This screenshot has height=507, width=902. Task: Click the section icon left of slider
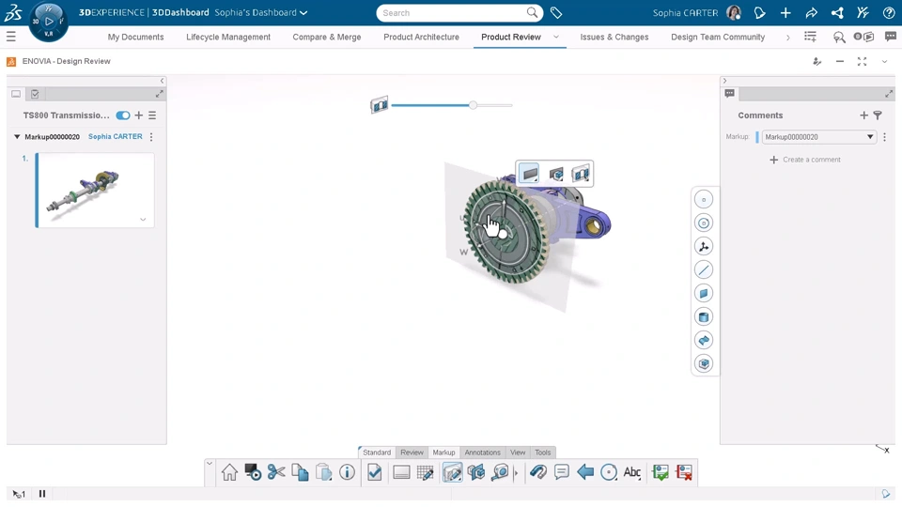tap(379, 105)
